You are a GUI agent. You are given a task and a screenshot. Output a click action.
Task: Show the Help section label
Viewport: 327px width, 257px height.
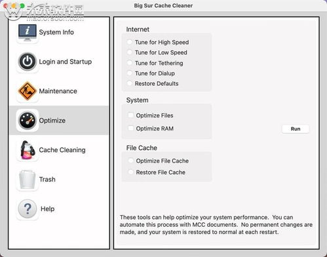coord(48,208)
